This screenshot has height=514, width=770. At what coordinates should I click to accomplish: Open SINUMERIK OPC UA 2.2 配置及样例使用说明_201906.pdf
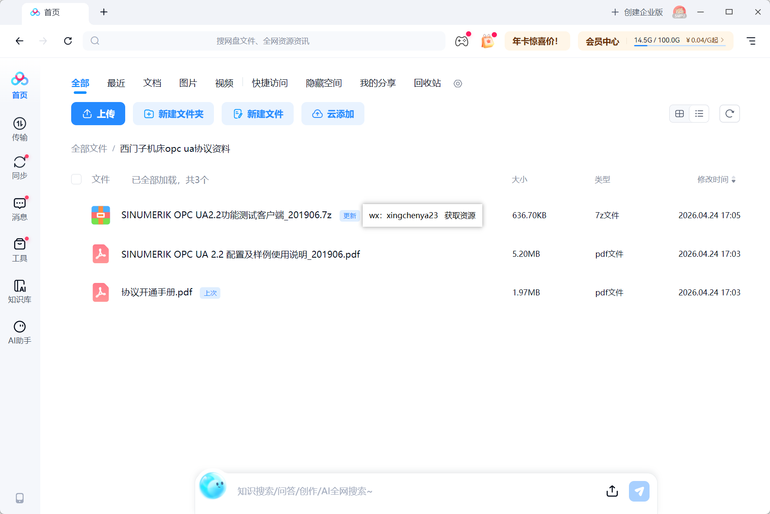[x=241, y=254]
